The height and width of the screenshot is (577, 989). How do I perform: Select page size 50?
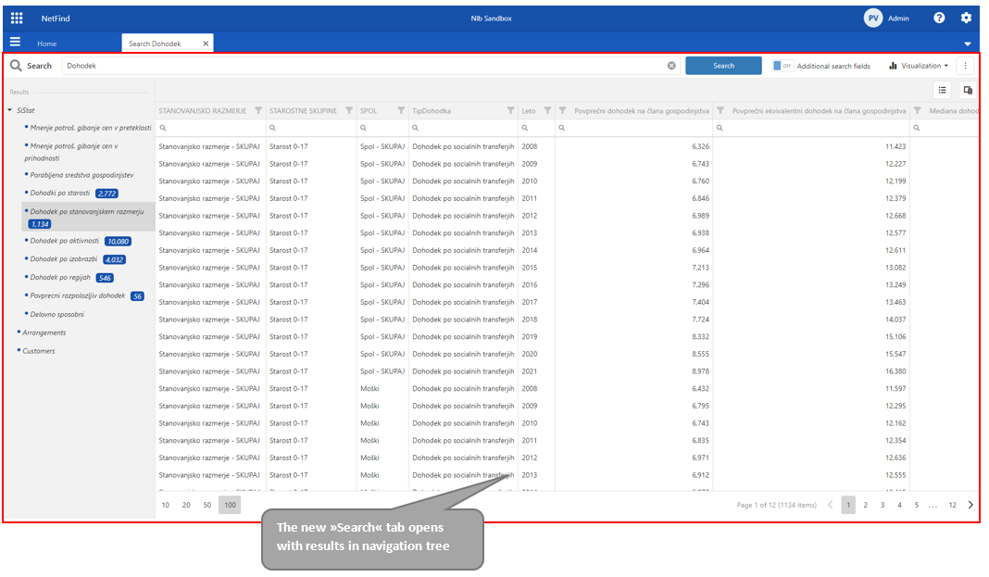(x=207, y=505)
